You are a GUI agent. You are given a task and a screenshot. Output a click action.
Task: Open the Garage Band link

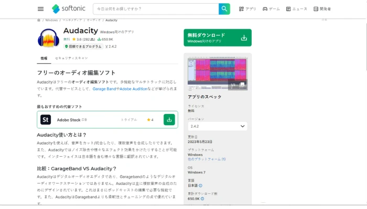pos(104,89)
